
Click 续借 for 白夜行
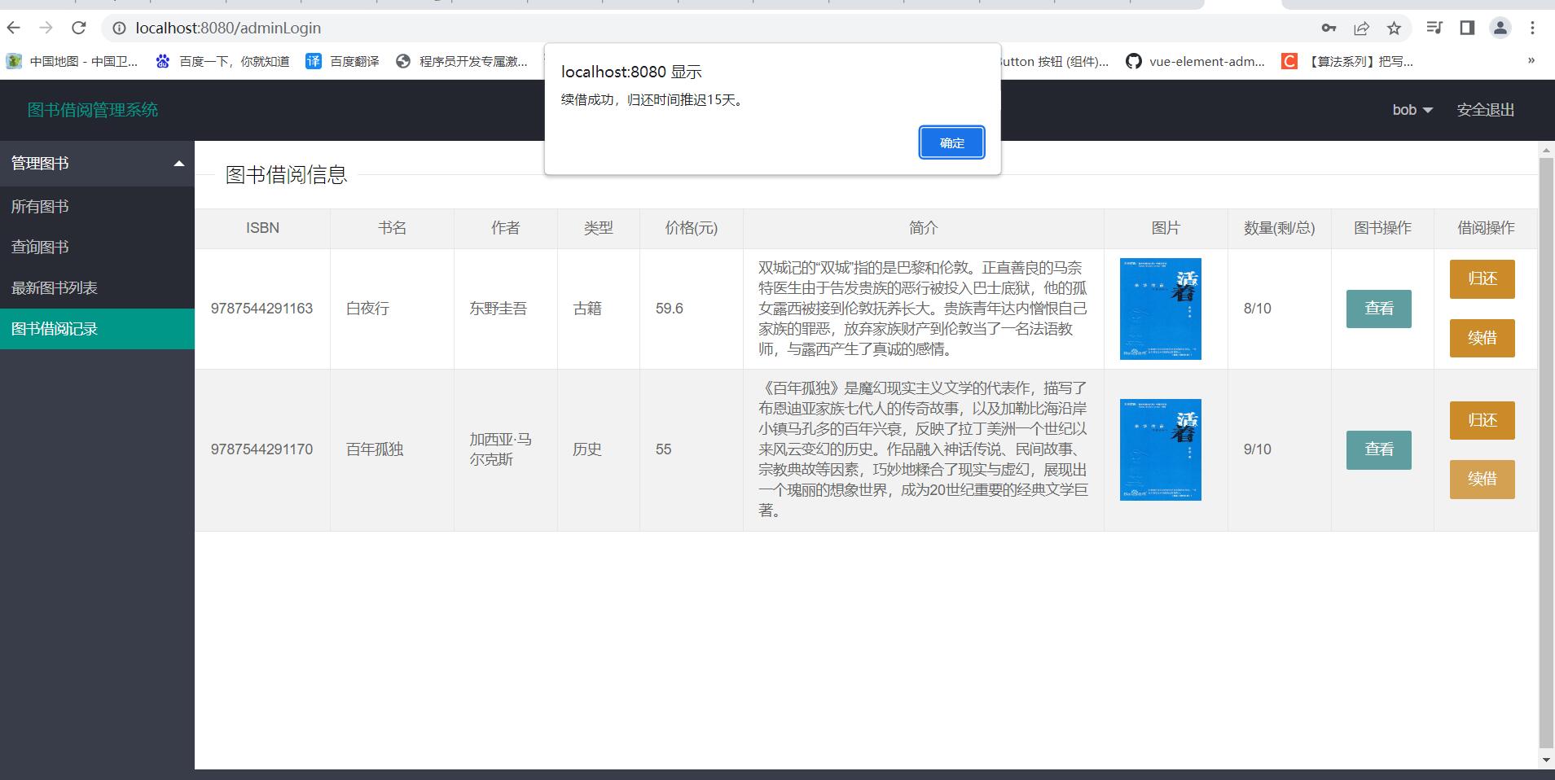(x=1482, y=338)
